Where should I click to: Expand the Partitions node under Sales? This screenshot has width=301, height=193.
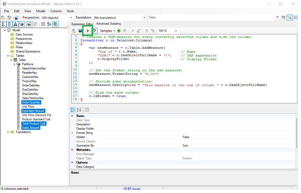pyautogui.click(x=14, y=64)
